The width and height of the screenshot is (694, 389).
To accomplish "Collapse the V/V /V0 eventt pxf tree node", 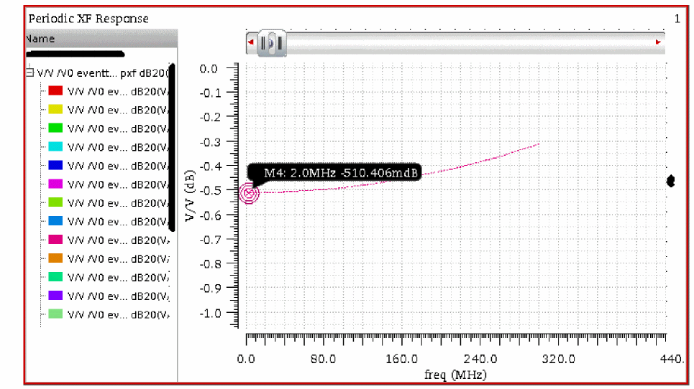I will tap(29, 73).
